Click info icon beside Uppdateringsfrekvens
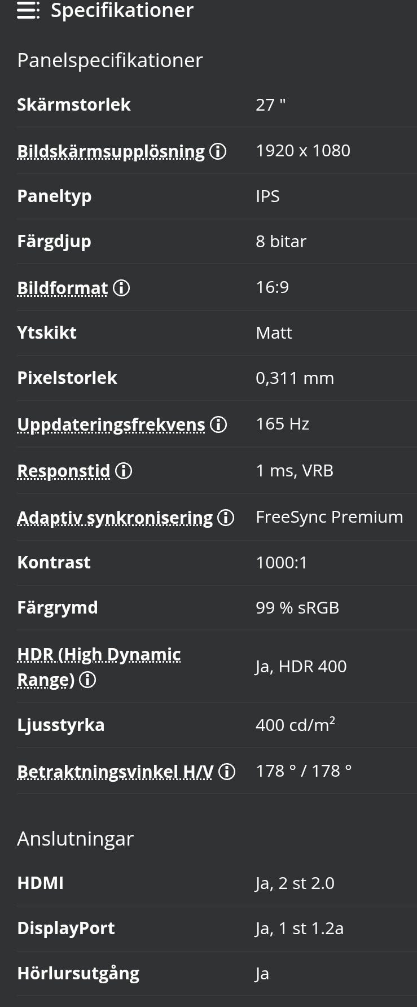The width and height of the screenshot is (417, 1007). 218,424
